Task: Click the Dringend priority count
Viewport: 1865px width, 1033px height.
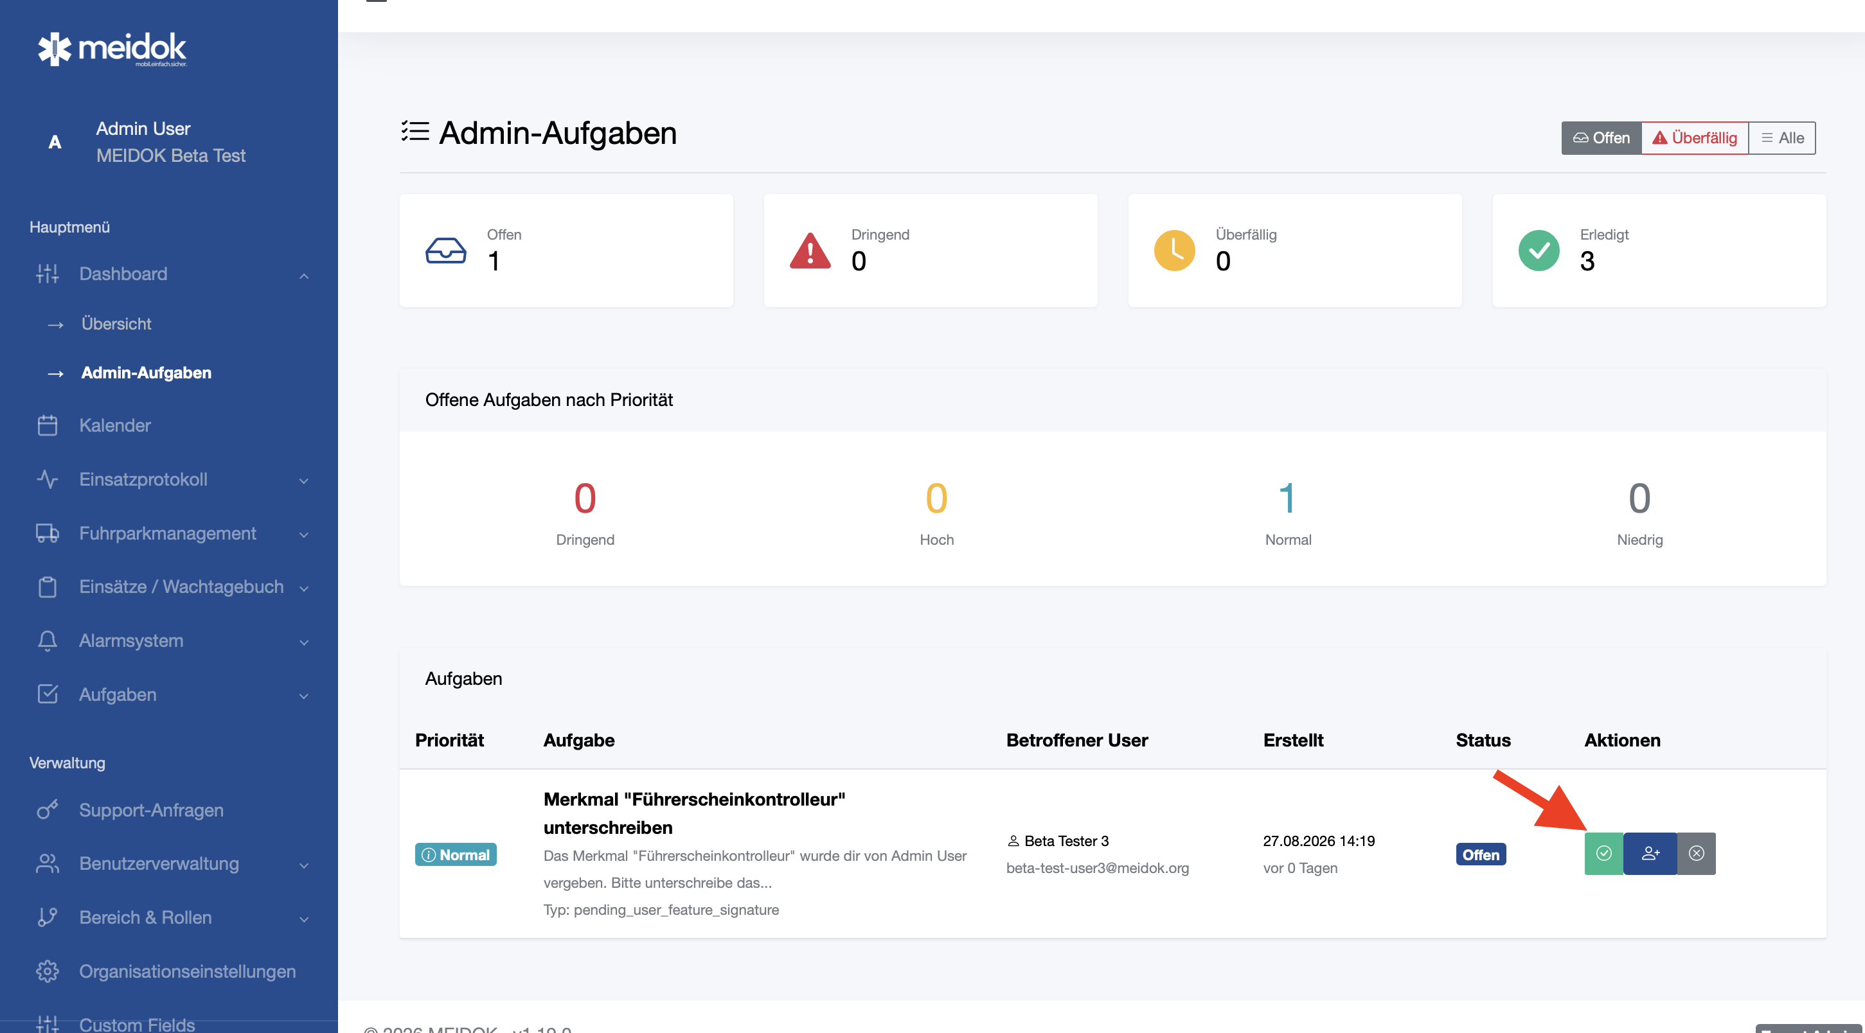Action: click(584, 498)
